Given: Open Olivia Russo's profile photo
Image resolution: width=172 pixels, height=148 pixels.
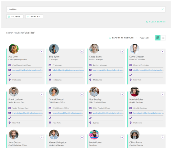Looking at the screenshot, I should click(135, 135).
